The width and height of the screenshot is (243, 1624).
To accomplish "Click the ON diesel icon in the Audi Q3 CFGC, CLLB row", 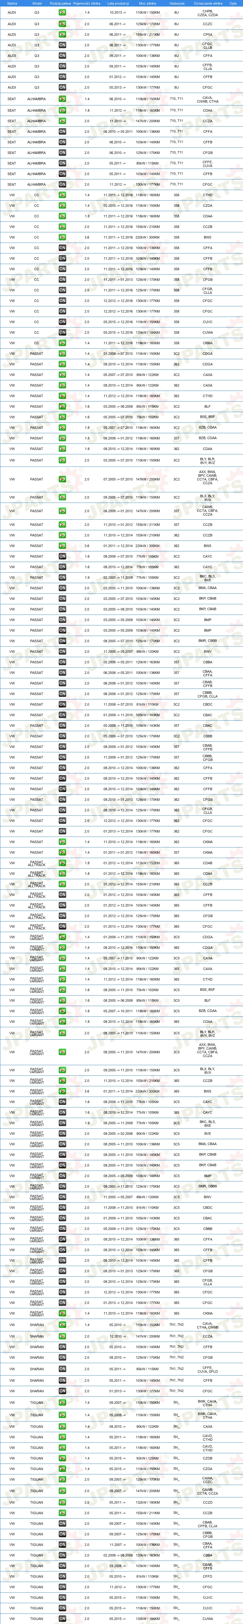I will (x=62, y=45).
